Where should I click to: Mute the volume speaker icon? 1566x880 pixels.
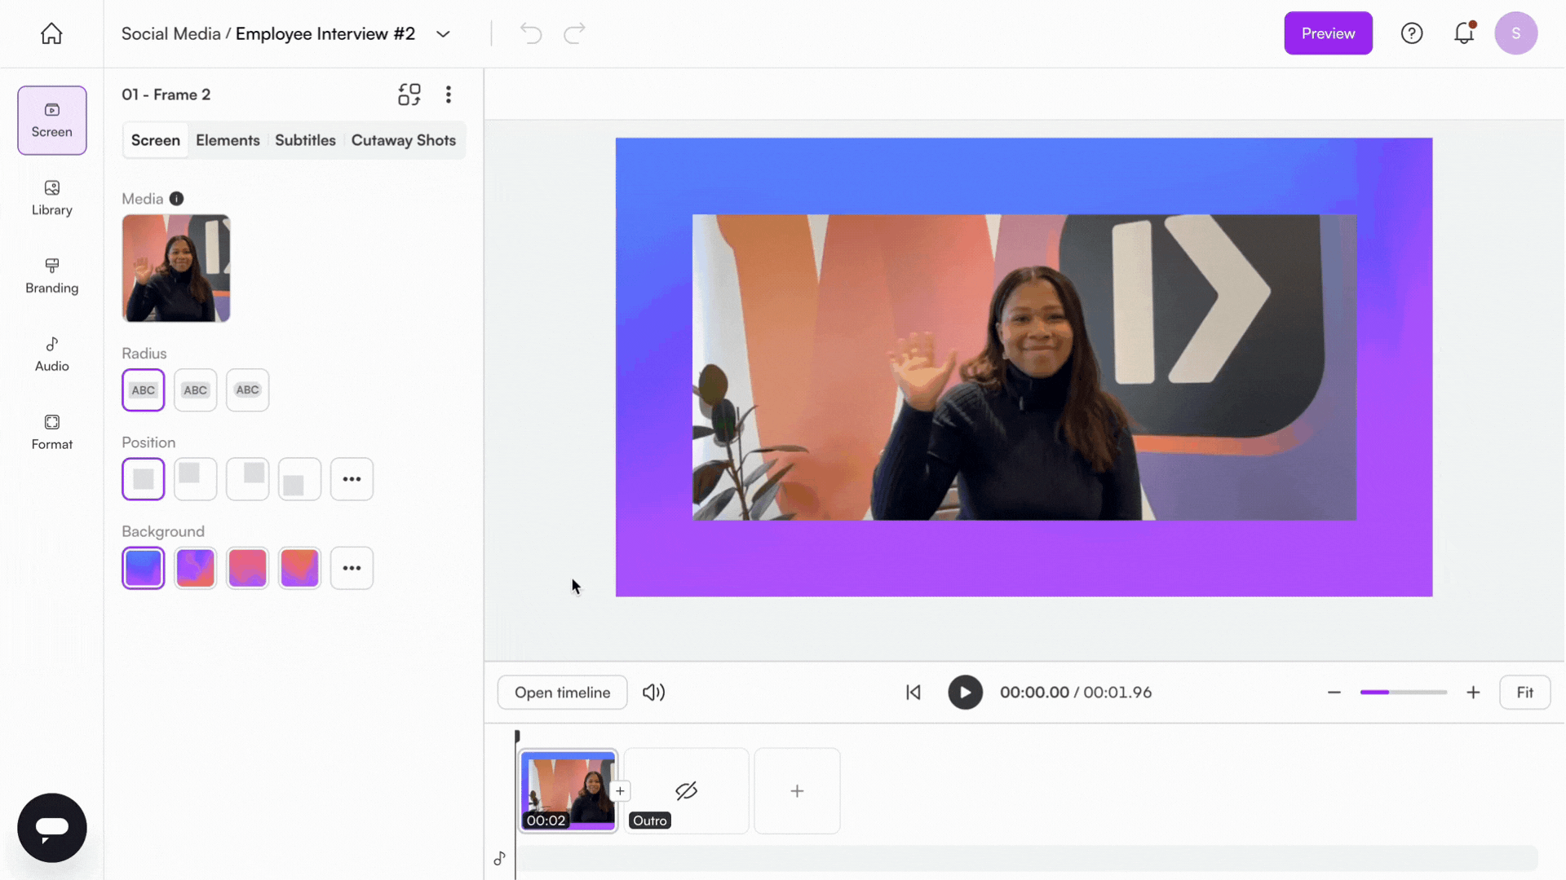click(653, 693)
